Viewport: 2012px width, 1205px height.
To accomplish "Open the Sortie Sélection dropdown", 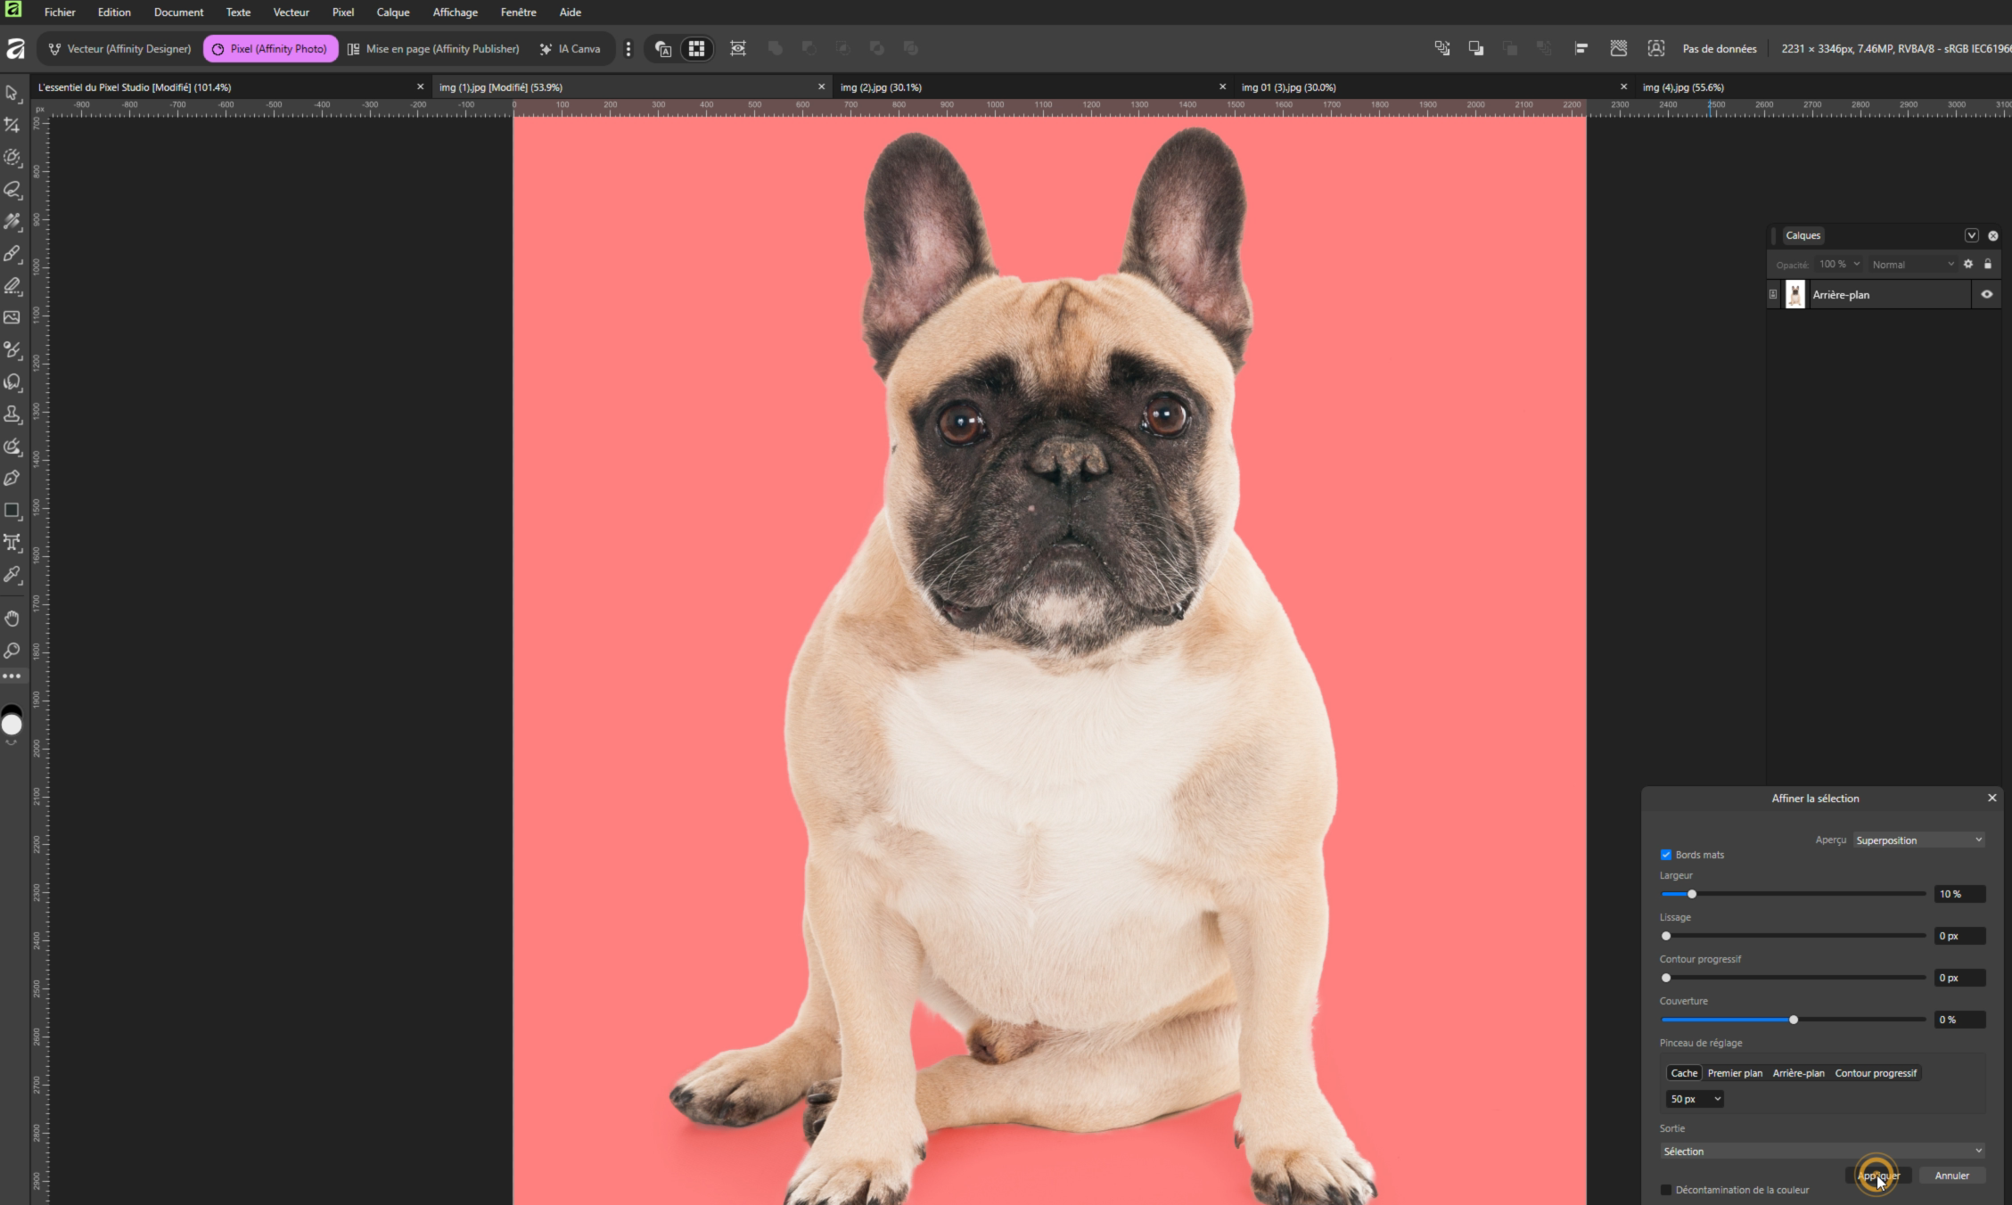I will tap(1822, 1152).
